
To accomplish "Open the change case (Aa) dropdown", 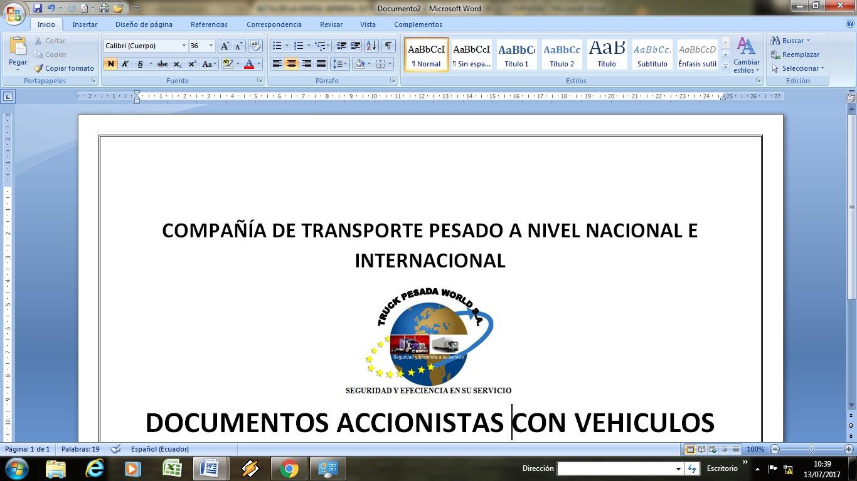I will pyautogui.click(x=209, y=64).
